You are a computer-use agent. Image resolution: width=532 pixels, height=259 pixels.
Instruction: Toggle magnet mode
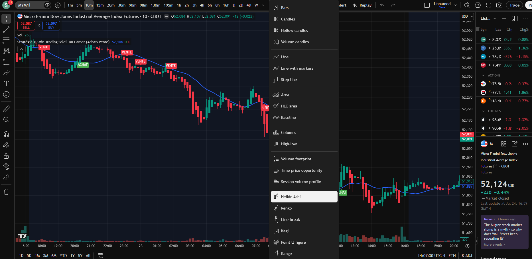(x=6, y=134)
